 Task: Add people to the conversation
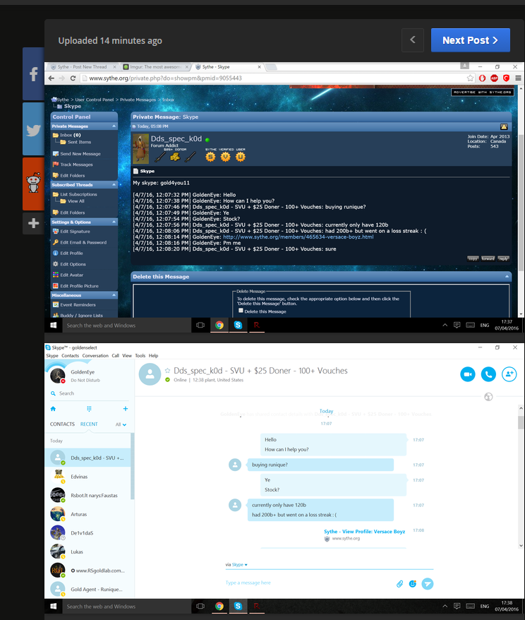[x=509, y=374]
